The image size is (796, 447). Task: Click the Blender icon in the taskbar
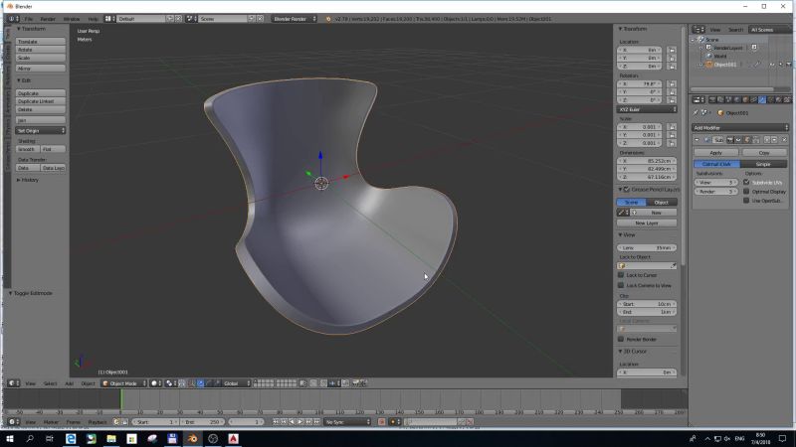192,438
